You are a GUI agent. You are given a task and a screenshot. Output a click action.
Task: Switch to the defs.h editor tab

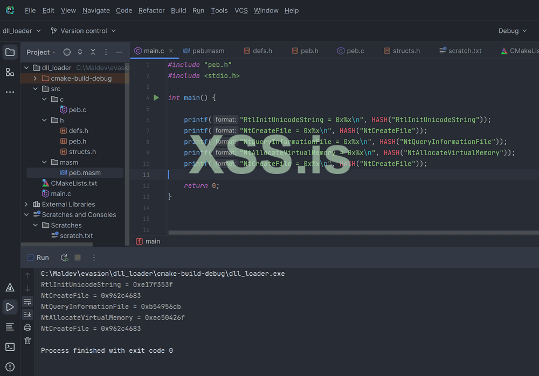(258, 51)
